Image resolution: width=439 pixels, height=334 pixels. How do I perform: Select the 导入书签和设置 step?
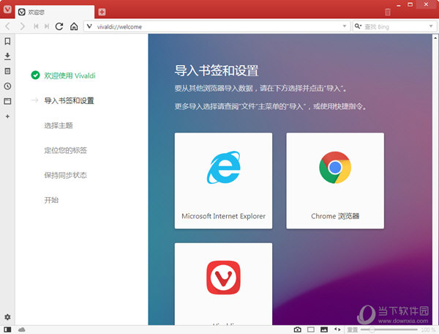pos(69,100)
